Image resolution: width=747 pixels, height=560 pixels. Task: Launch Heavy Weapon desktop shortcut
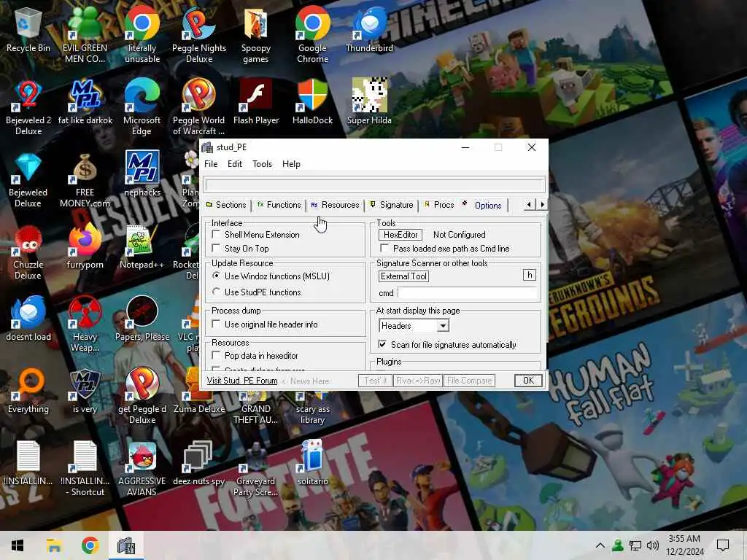[85, 324]
